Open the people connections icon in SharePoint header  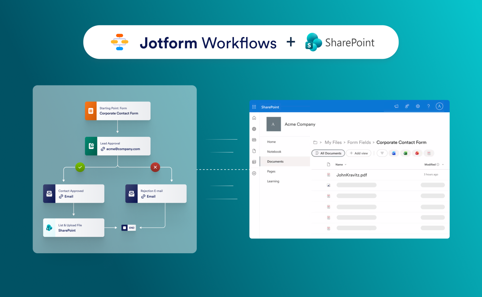point(407,106)
